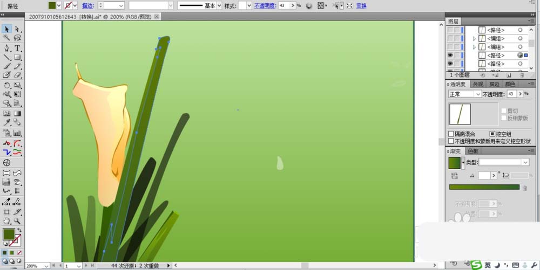This screenshot has height=270, width=540.
Task: Switch to the 颜色 tab
Action: pos(510,84)
